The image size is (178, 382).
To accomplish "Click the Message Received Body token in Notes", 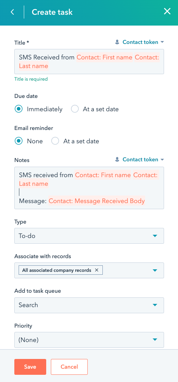I will click(96, 201).
